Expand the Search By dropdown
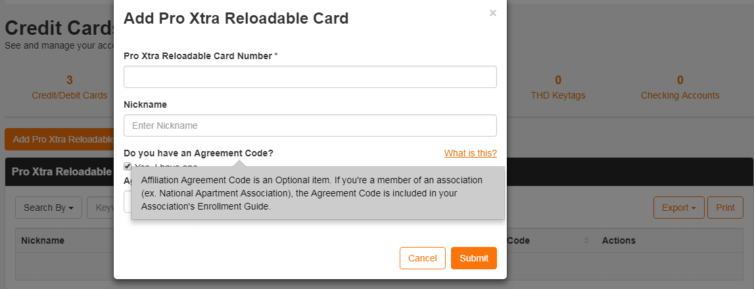This screenshot has height=289, width=754. [x=48, y=208]
